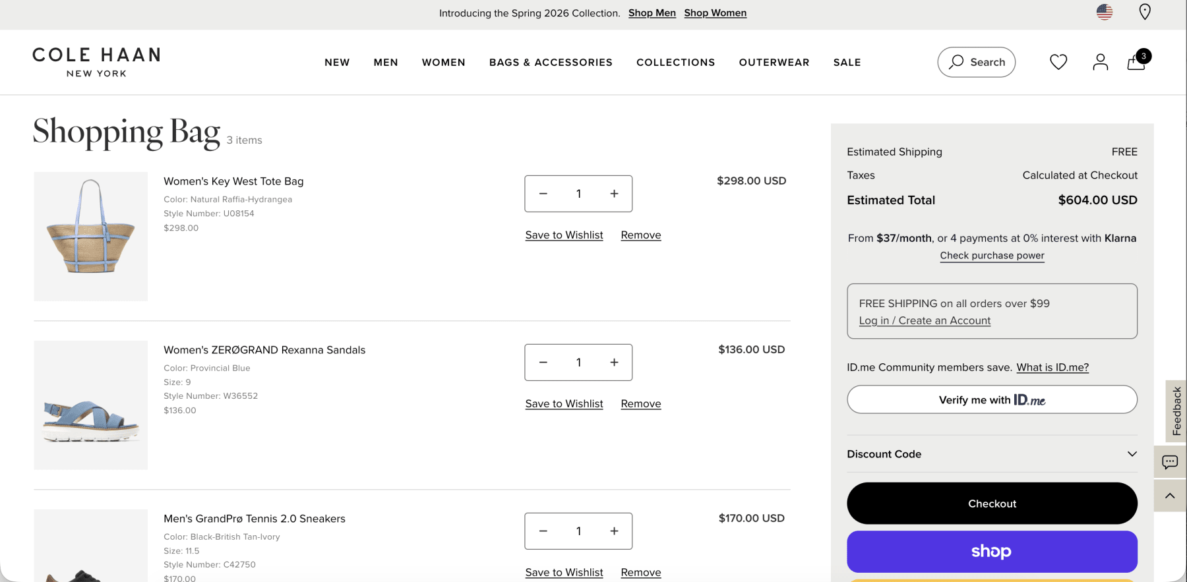
Task: Click What is ID.me? link
Action: point(1052,367)
